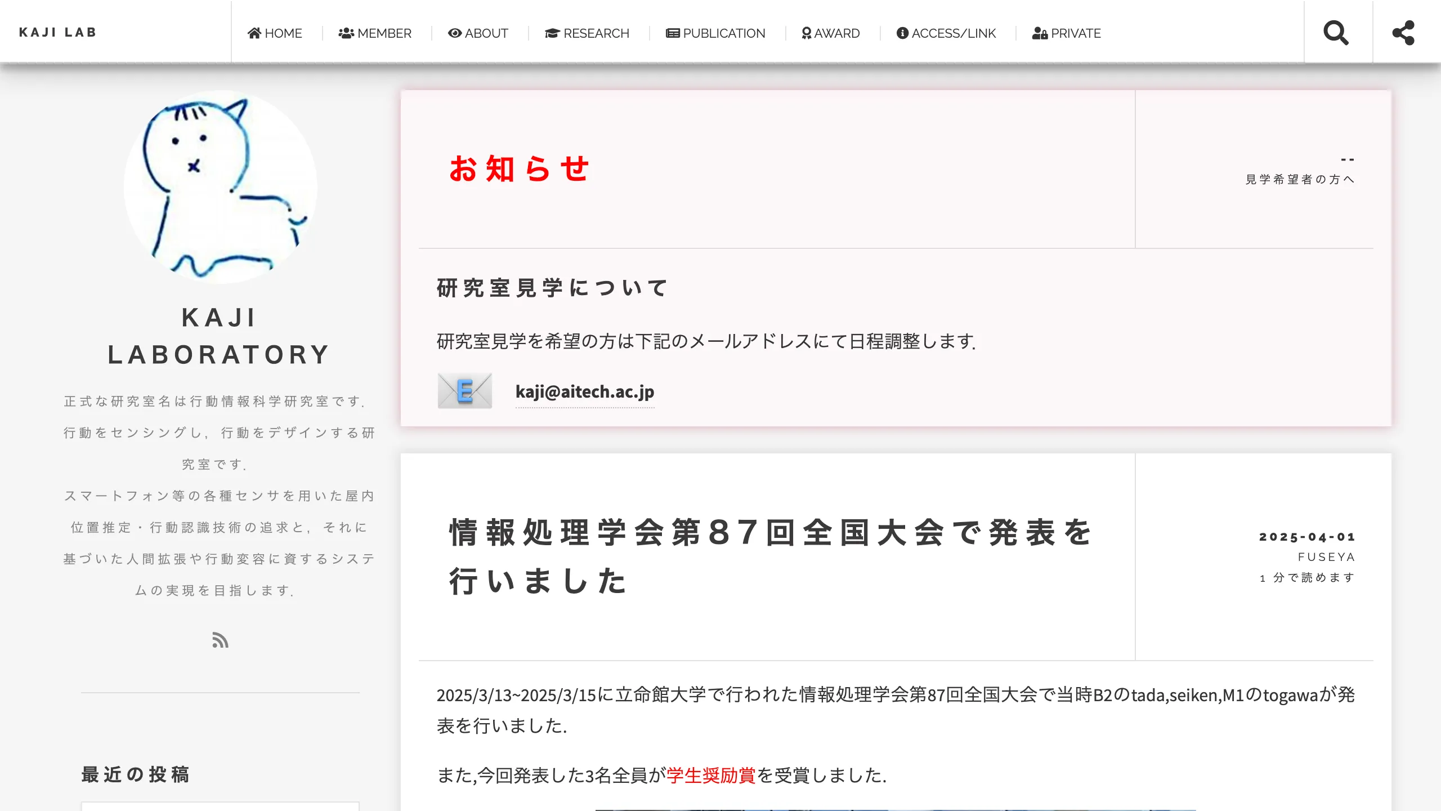
Task: Click the eye icon next to ABOUT
Action: tap(454, 33)
